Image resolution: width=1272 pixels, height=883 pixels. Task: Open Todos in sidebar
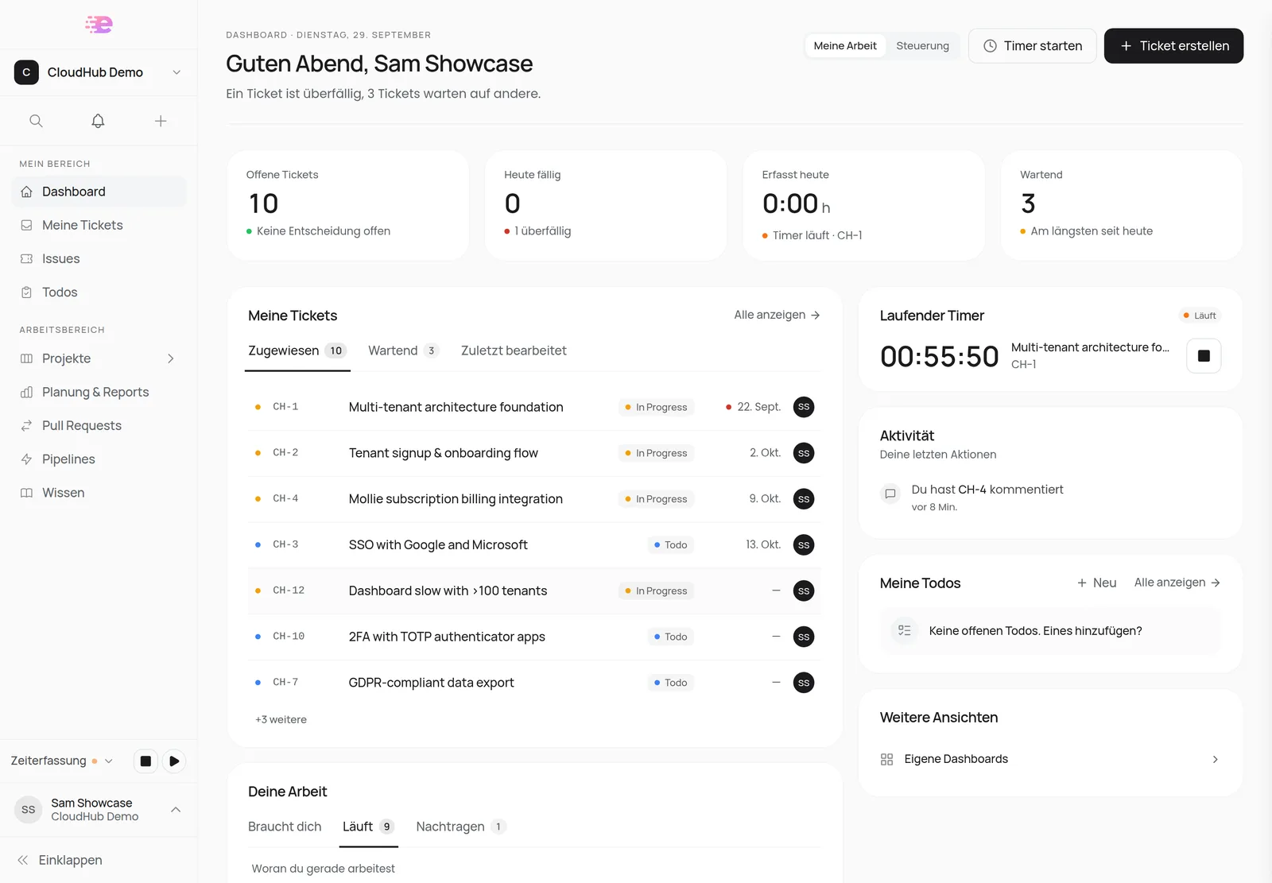(99, 292)
